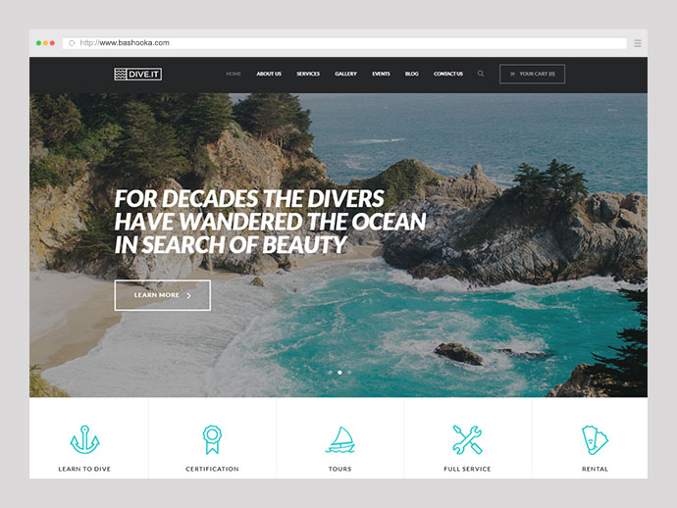This screenshot has width=677, height=508.
Task: Open the Contact Us page
Action: tap(448, 74)
